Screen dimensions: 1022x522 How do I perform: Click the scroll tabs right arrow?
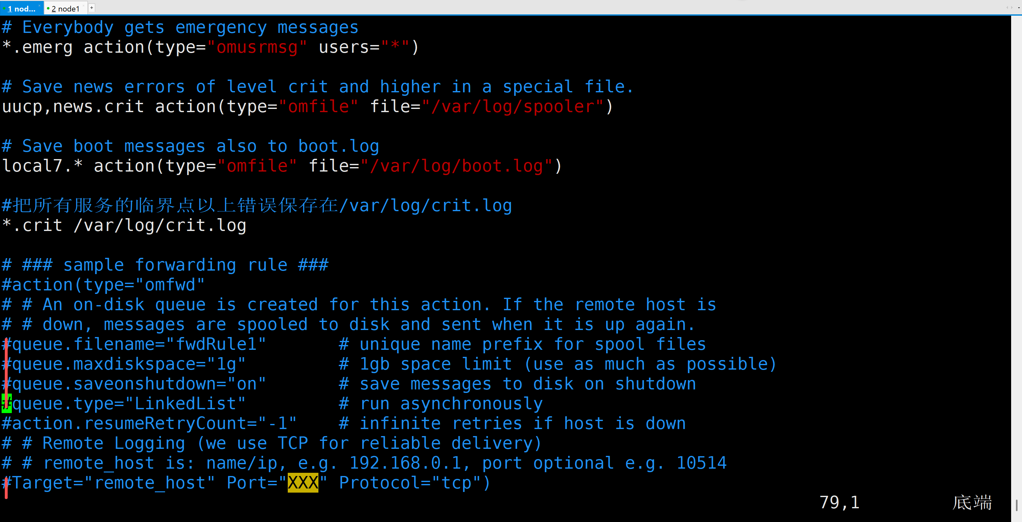1012,8
